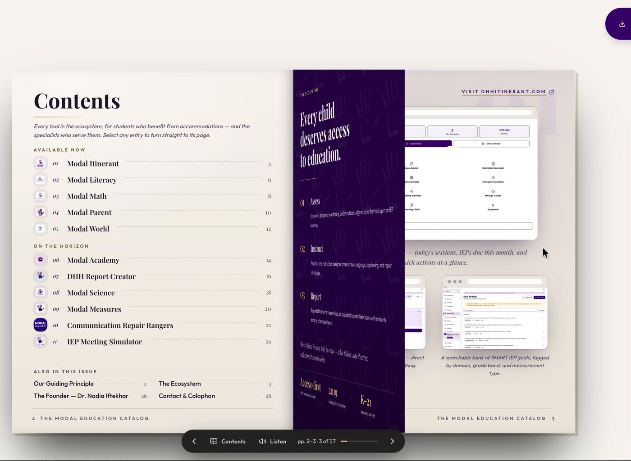Open the Modal World app icon
The image size is (631, 461).
[41, 229]
